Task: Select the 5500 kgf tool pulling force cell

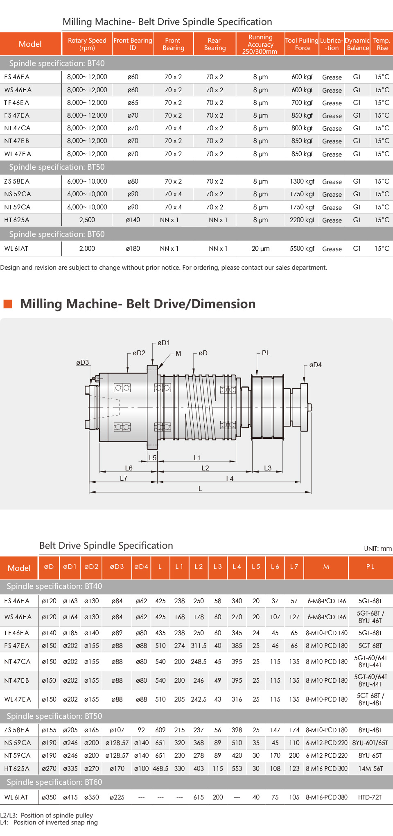Action: coord(302,248)
